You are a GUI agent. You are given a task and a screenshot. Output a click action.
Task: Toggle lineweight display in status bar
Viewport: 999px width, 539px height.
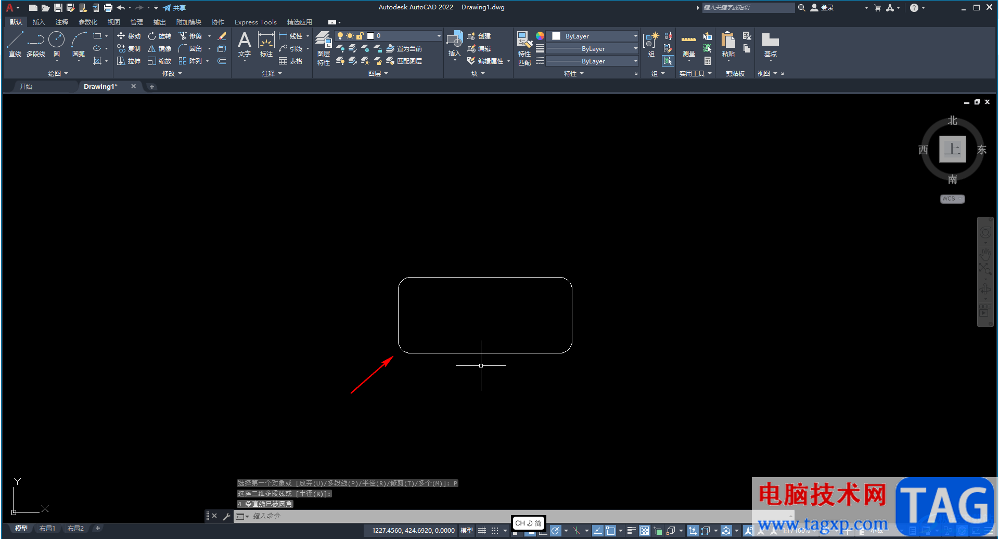pos(631,531)
